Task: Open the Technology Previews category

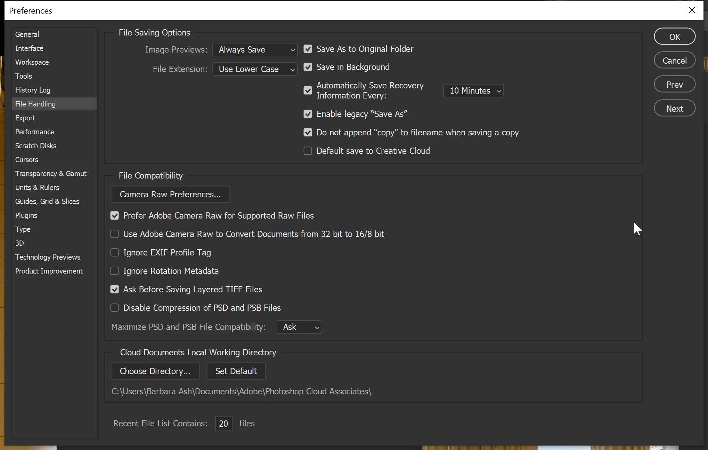Action: 48,257
